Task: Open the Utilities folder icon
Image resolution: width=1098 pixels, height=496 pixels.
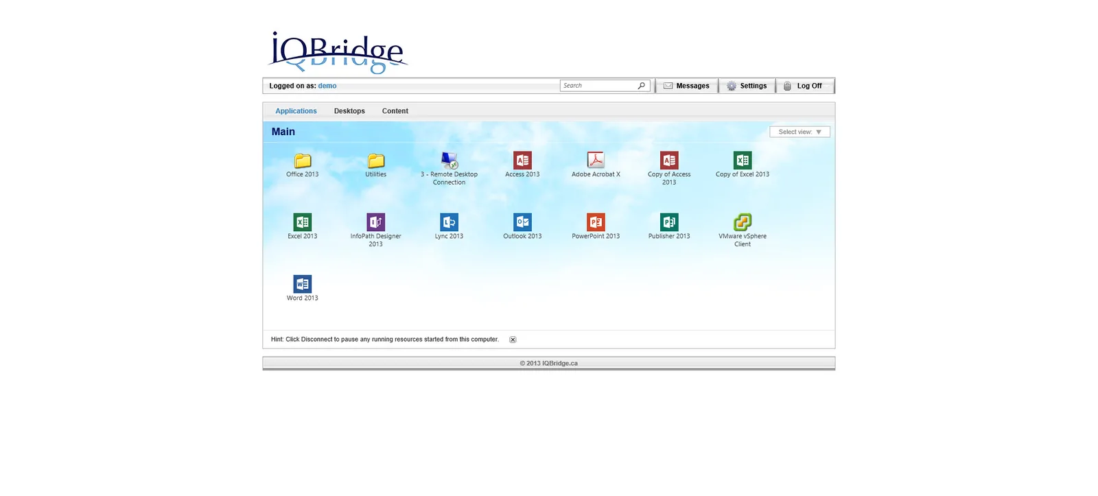Action: tap(376, 161)
